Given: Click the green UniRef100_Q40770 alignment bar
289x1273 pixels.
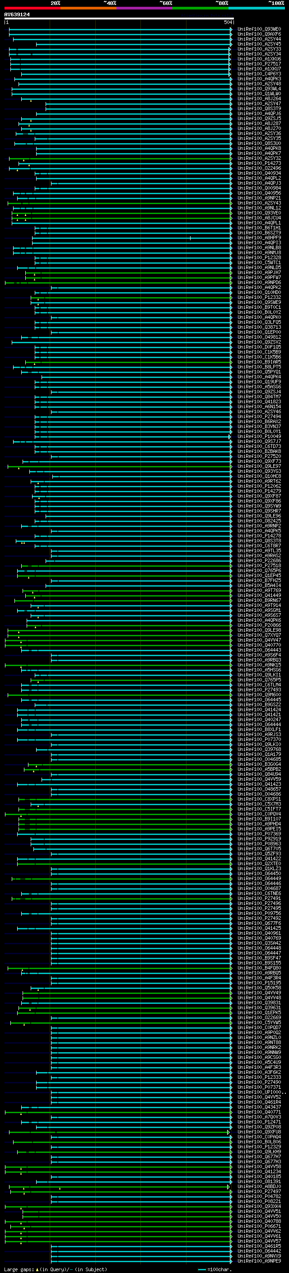Looking at the screenshot, I should click(x=118, y=645).
